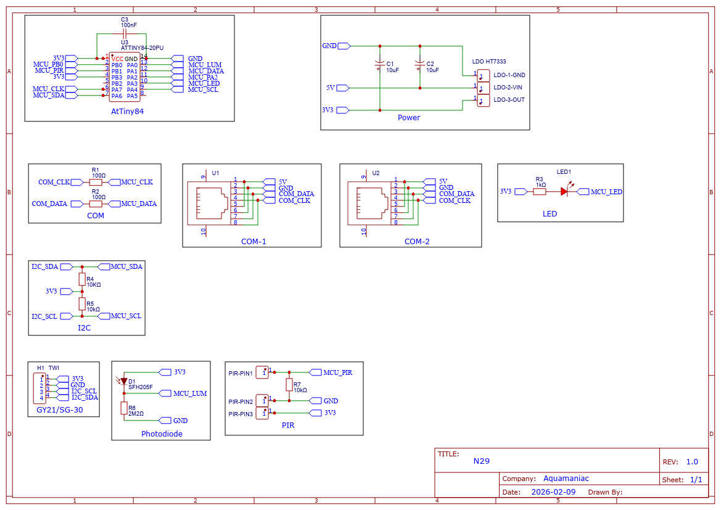
Task: Click the MCU_LUM net port in Photodiode block
Action: [190, 393]
